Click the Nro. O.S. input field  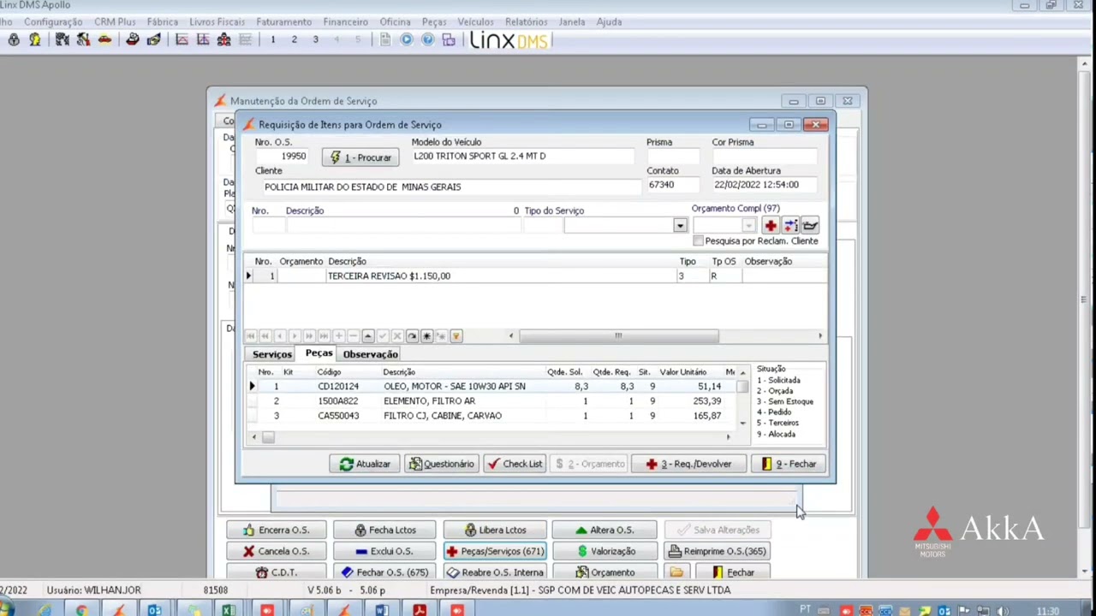pyautogui.click(x=283, y=157)
